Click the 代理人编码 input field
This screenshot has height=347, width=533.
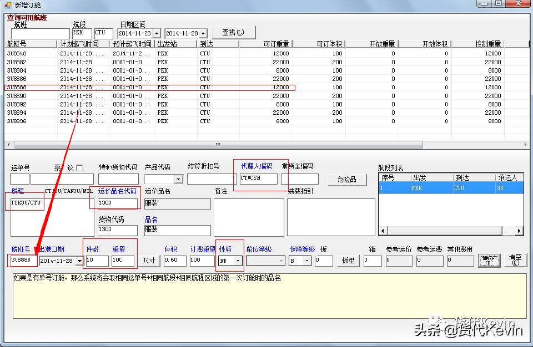(258, 179)
